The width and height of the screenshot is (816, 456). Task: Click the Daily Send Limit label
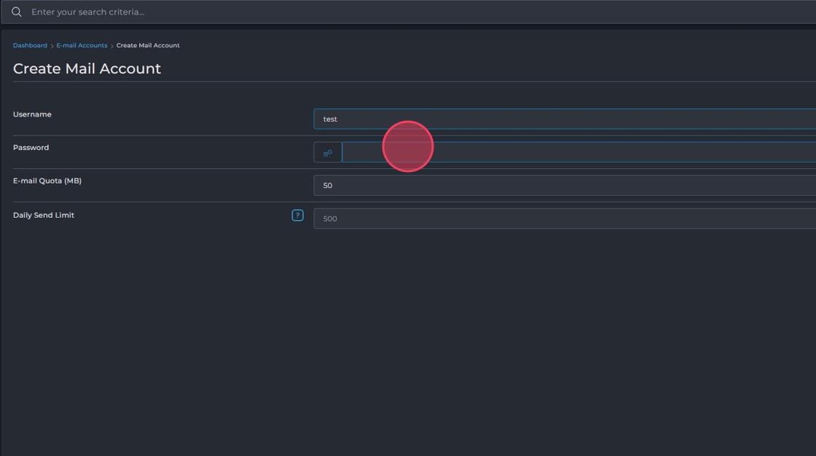click(x=44, y=215)
